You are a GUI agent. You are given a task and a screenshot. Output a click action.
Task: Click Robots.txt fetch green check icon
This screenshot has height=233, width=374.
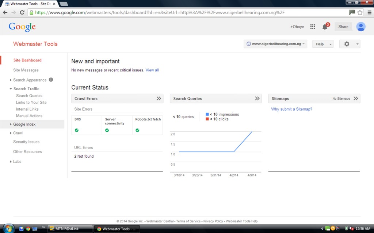click(x=137, y=130)
